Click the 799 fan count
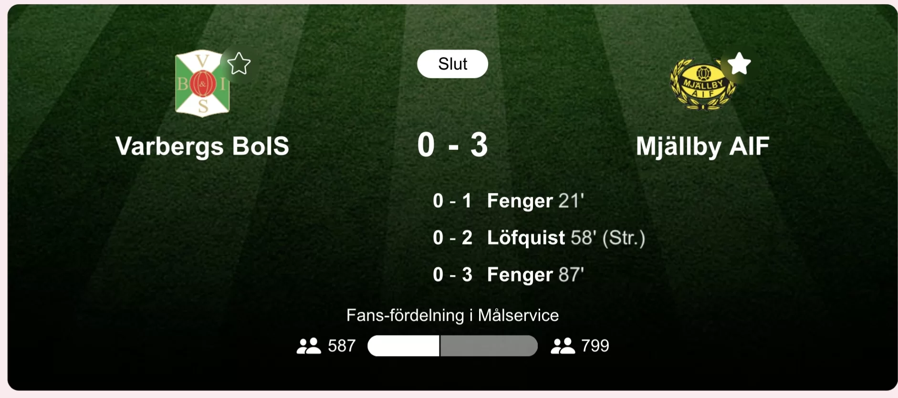This screenshot has width=898, height=398. [595, 346]
